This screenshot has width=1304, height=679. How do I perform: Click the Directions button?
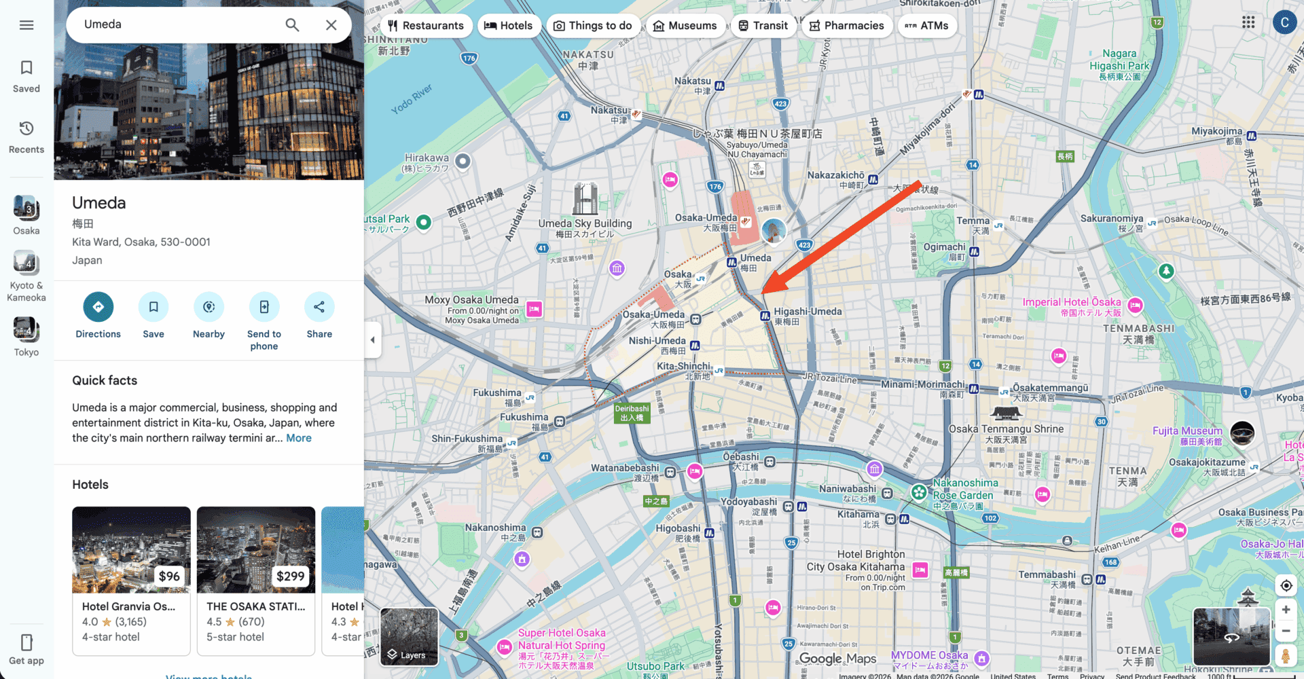pos(98,307)
